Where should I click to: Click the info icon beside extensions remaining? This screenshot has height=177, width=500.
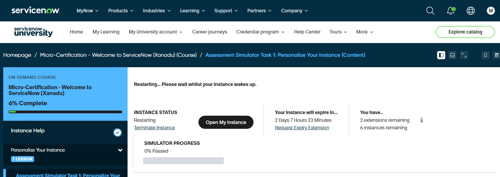click(x=422, y=120)
